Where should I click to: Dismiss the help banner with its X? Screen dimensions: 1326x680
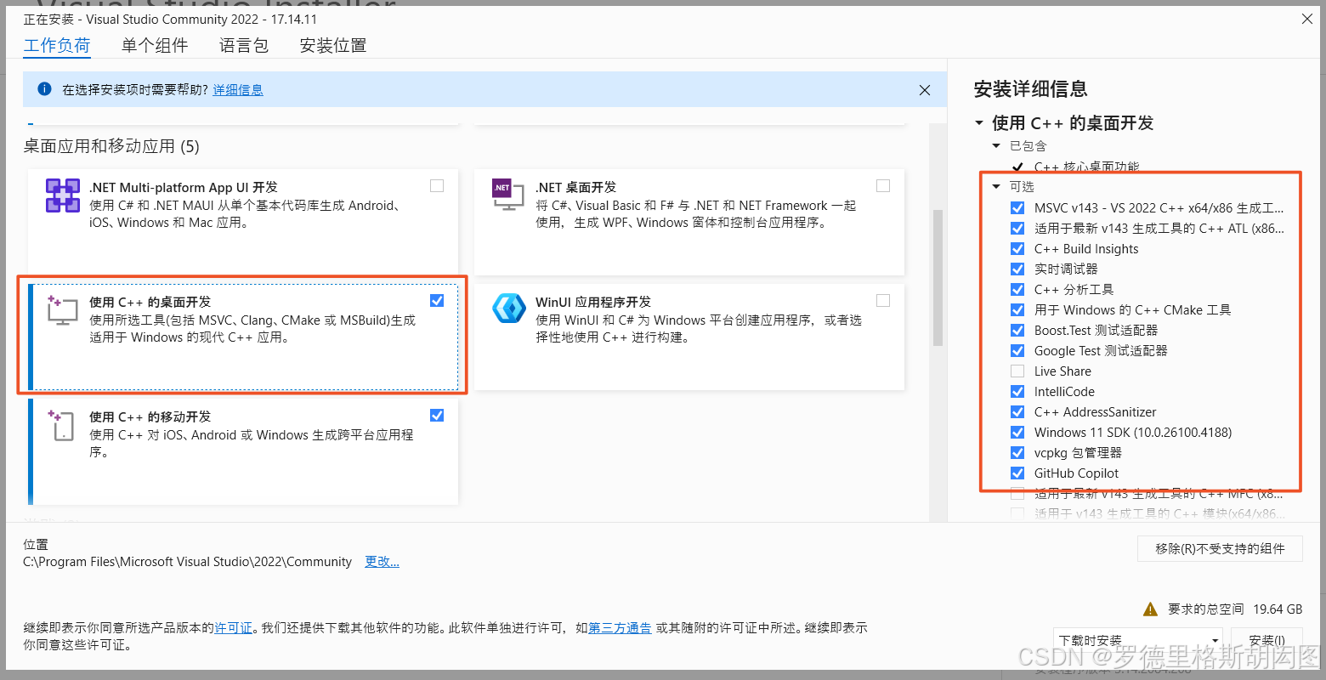(924, 89)
